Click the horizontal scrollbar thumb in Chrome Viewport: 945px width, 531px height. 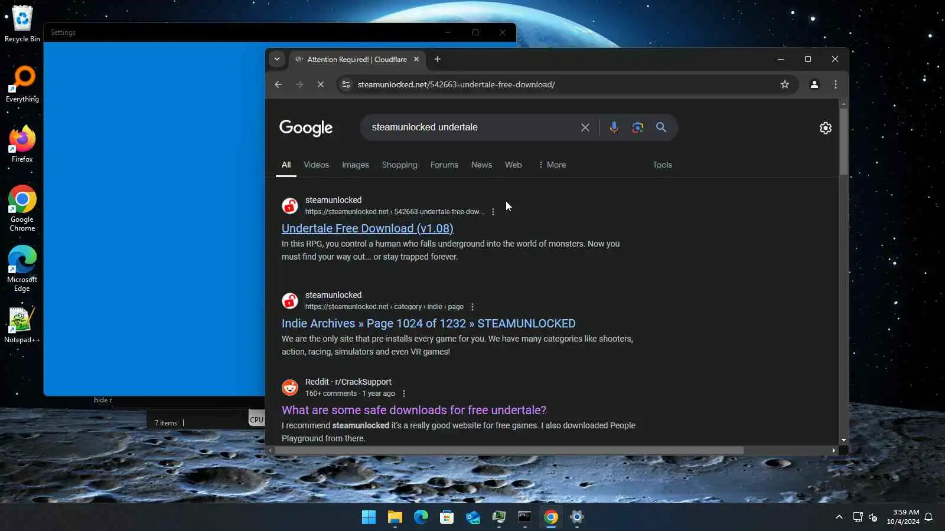pos(509,450)
